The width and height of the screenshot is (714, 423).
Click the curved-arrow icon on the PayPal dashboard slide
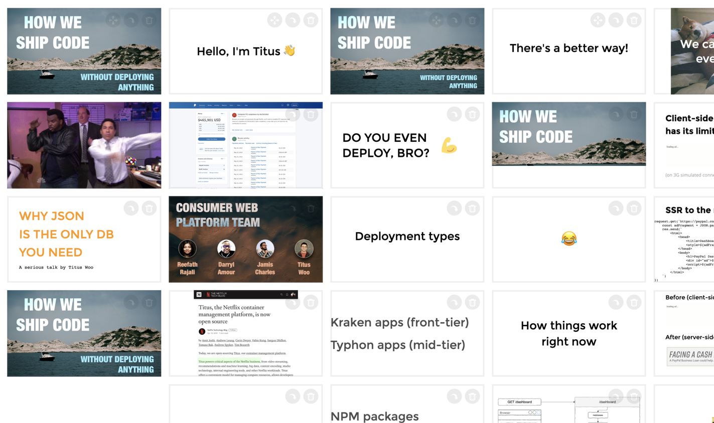pos(293,114)
